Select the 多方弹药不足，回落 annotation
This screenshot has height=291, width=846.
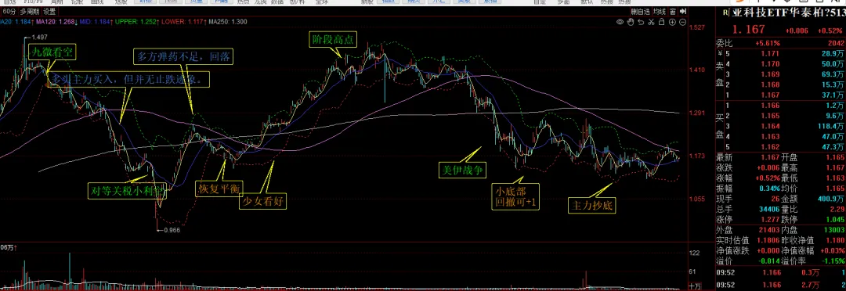click(x=184, y=56)
